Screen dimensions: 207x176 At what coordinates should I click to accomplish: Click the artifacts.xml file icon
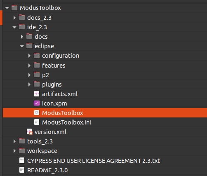coord(37,94)
